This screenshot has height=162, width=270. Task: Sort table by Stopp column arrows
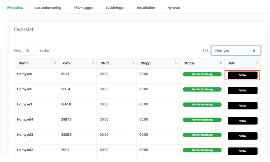(x=176, y=63)
